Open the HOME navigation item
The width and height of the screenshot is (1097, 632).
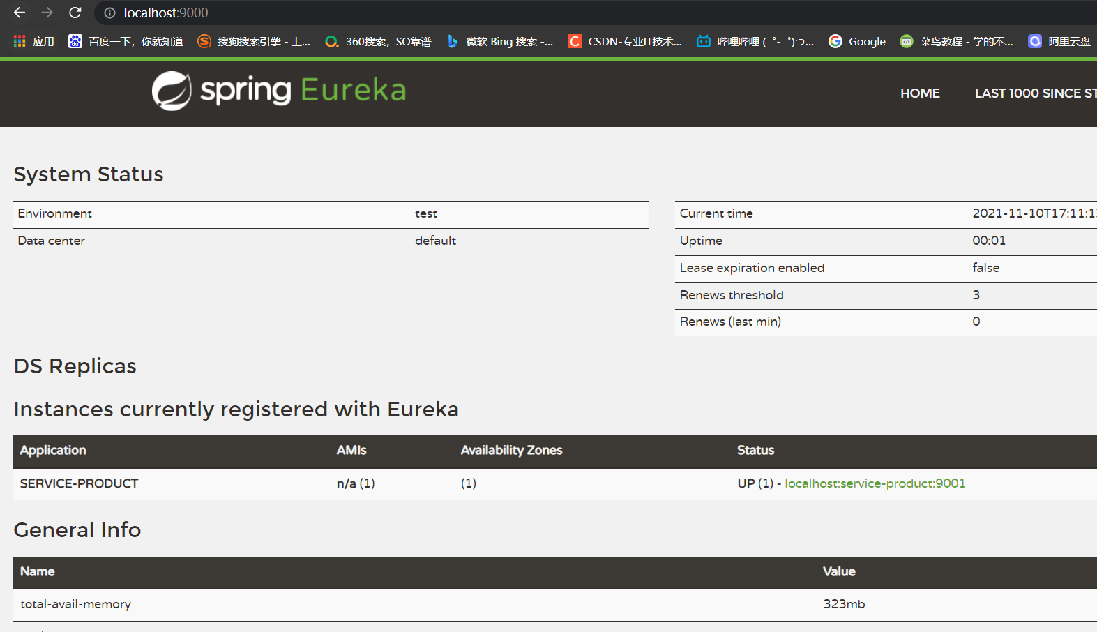click(x=920, y=93)
